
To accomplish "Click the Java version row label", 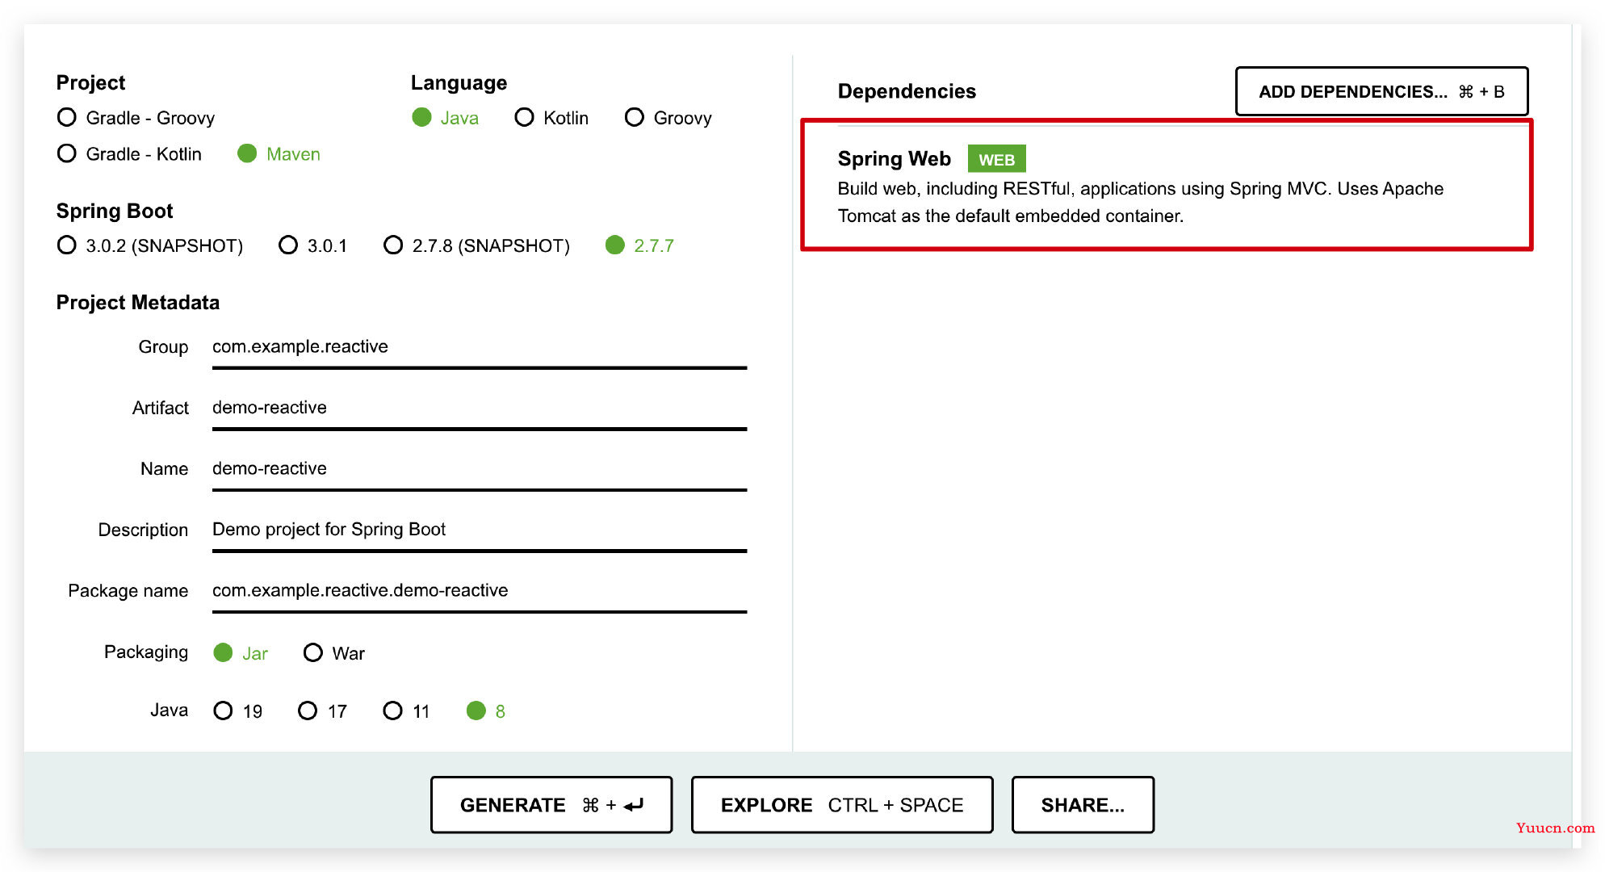I will pyautogui.click(x=170, y=710).
